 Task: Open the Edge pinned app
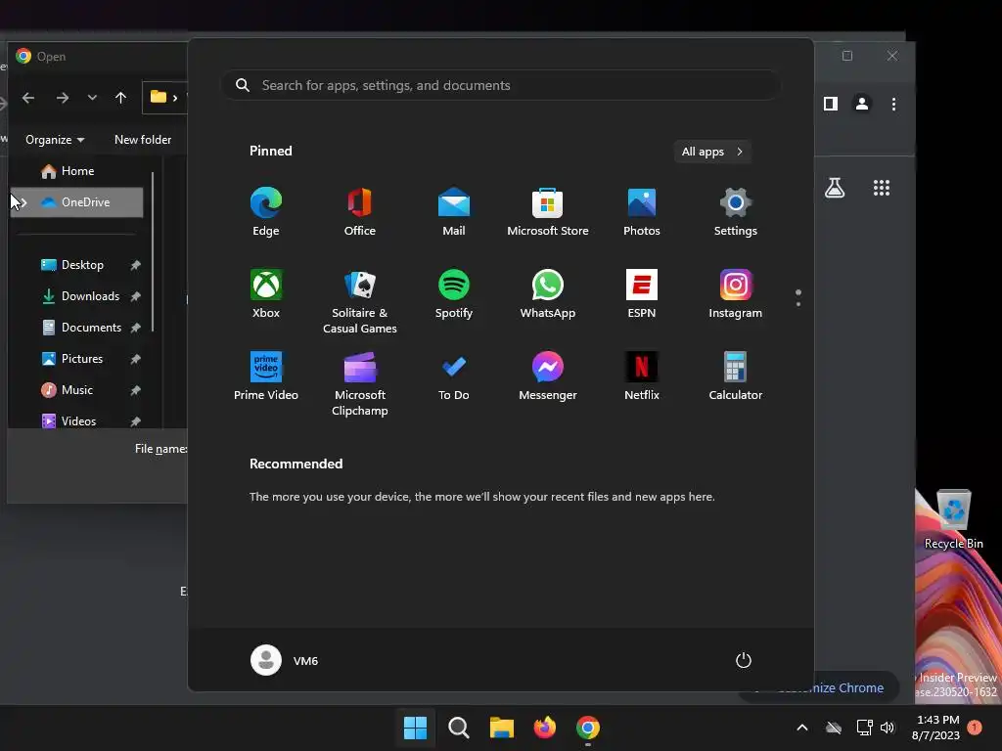pyautogui.click(x=266, y=212)
